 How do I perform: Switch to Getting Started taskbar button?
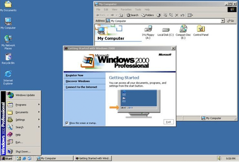93,158
